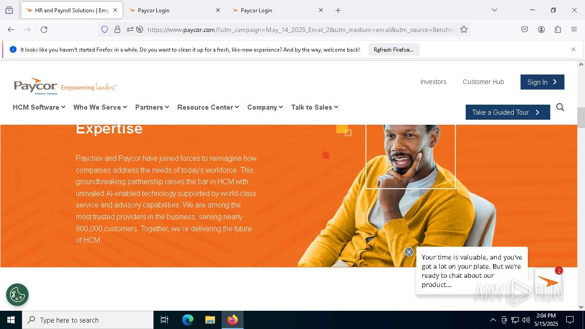The width and height of the screenshot is (585, 329).
Task: Click the Windows taskbar search box
Action: pyautogui.click(x=88, y=320)
